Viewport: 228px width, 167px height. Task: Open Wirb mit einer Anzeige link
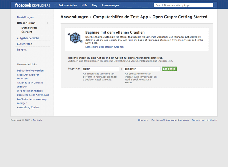(x=30, y=91)
